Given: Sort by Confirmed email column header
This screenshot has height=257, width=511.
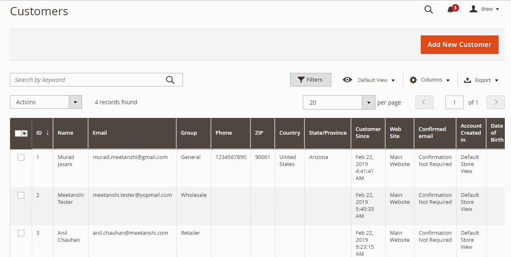Looking at the screenshot, I should (x=435, y=133).
